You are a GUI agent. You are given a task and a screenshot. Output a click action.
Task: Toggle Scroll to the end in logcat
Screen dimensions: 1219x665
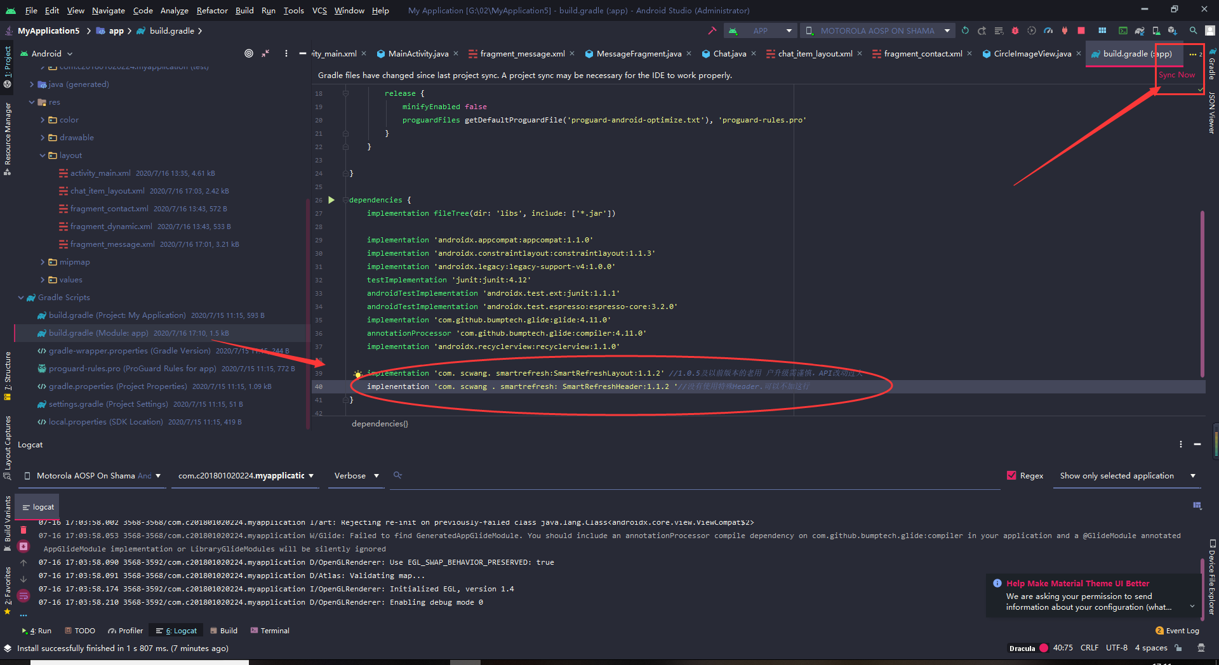pos(23,546)
